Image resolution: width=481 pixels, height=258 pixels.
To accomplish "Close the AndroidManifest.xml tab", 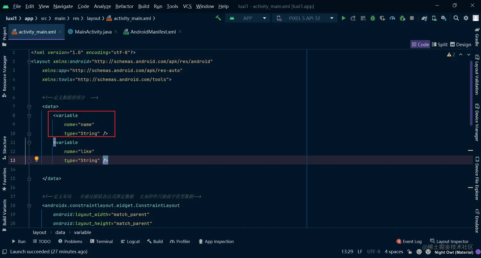I will click(180, 32).
